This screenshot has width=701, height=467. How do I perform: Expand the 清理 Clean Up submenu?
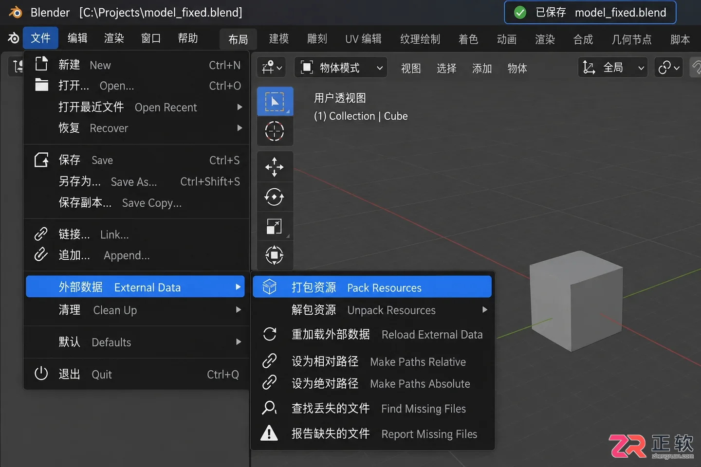click(137, 310)
